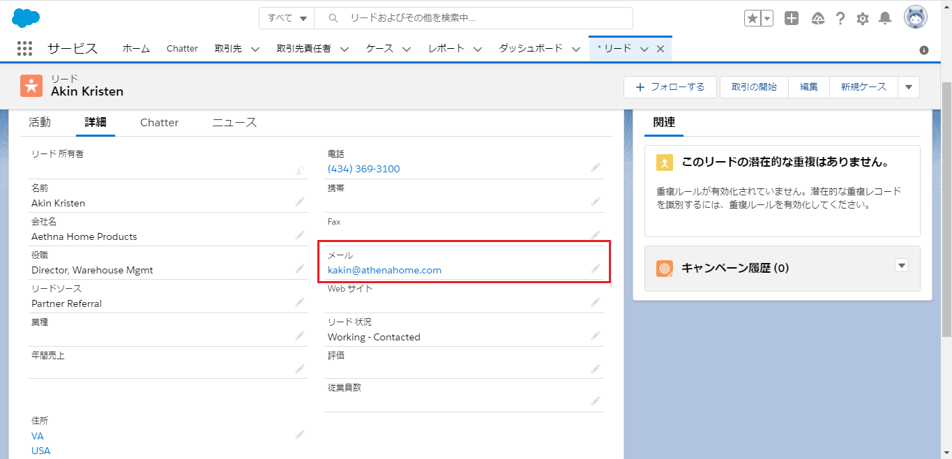Open more record actions dropdown
Screen dimensions: 952x459
coord(908,87)
